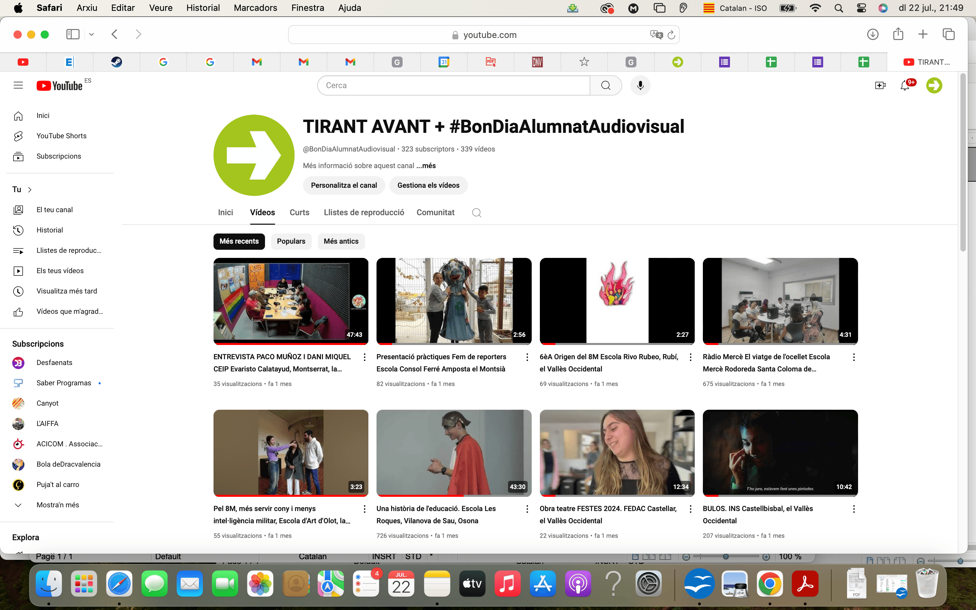976x610 pixels.
Task: Switch to Curts tab
Action: pyautogui.click(x=299, y=212)
